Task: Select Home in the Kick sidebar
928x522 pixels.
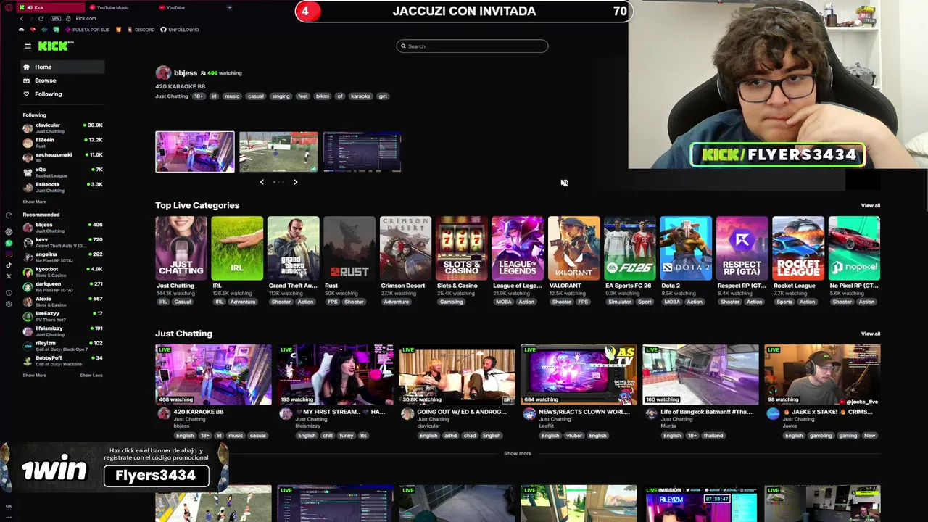Action: 62,67
